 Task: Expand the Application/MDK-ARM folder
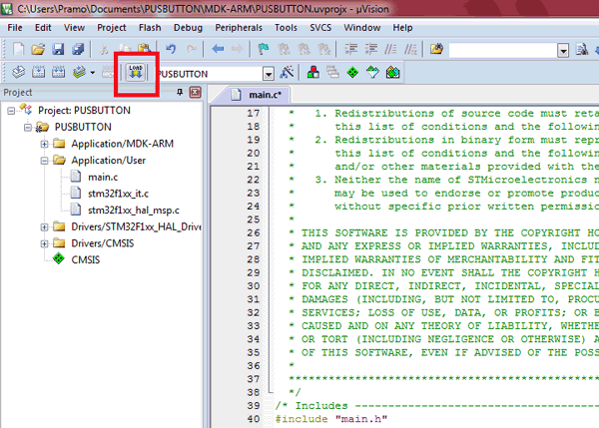tap(45, 144)
